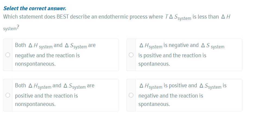Viewport: 254px width, 121px height.
Task: Click 'Both ... are positive' answer card text
Action: [x=55, y=95]
